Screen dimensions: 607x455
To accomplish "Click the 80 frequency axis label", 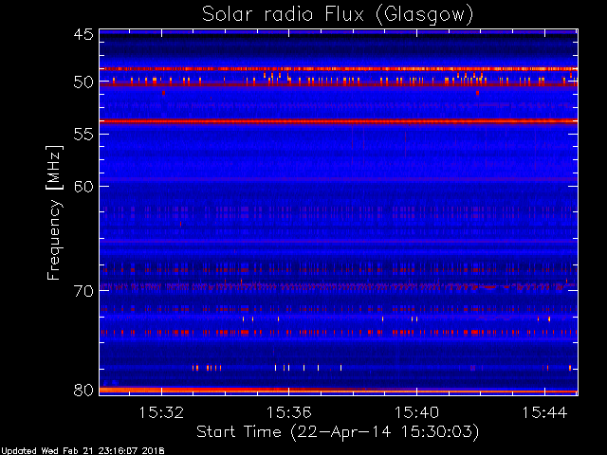I will click(83, 390).
